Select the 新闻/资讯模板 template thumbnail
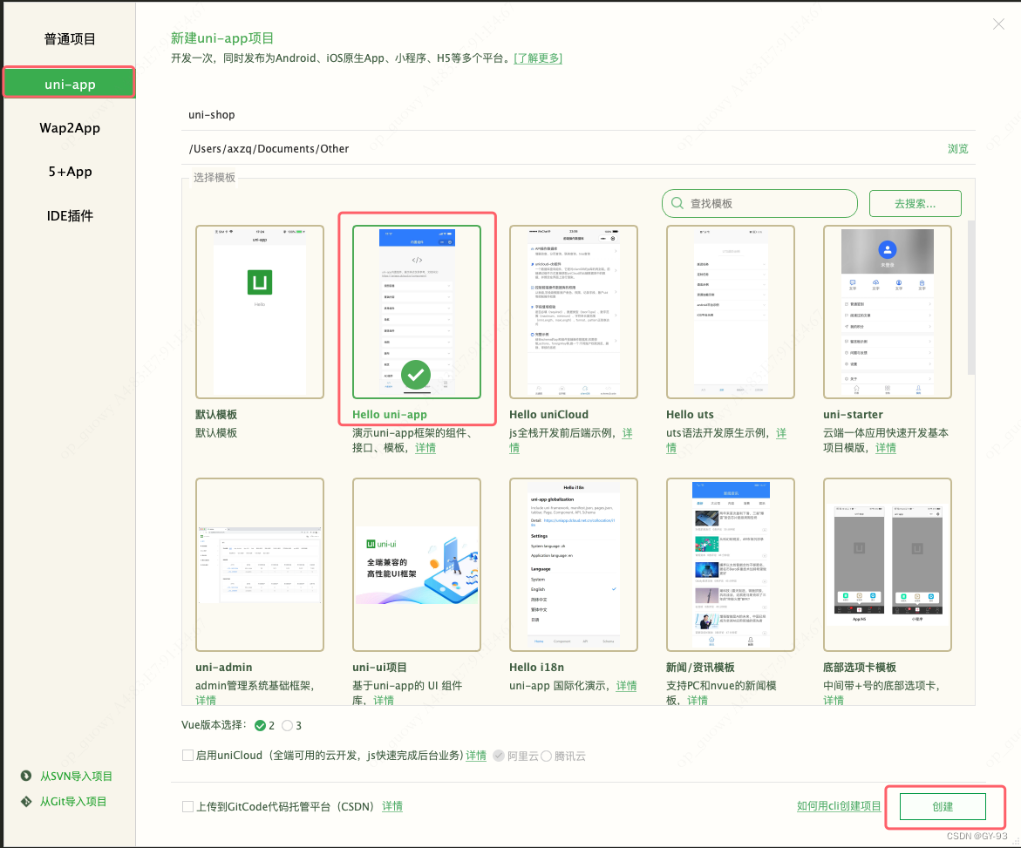Viewport: 1021px width, 848px height. pos(730,564)
